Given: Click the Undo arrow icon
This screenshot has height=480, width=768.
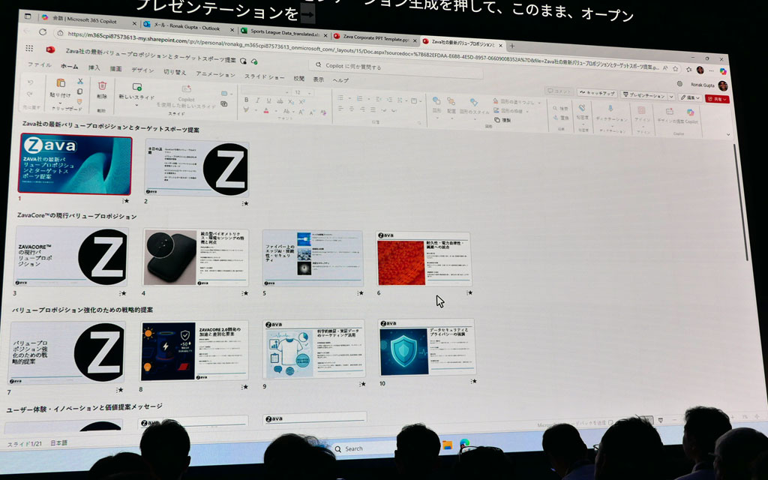Looking at the screenshot, I should click(30, 82).
